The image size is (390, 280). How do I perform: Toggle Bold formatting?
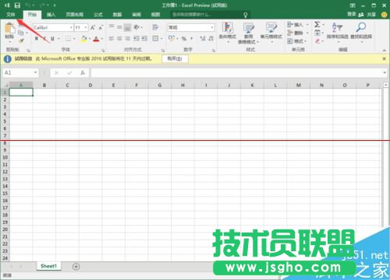tap(37, 39)
